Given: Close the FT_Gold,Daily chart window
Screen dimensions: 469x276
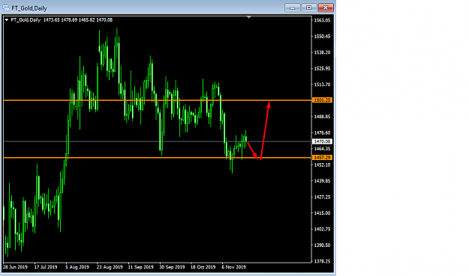Looking at the screenshot, I should (x=326, y=7).
